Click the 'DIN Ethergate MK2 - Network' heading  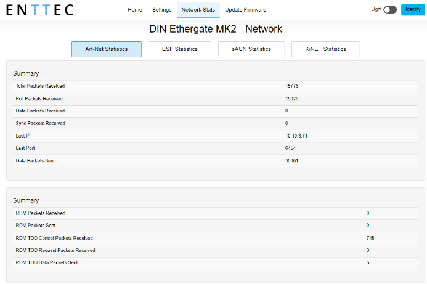pos(216,29)
